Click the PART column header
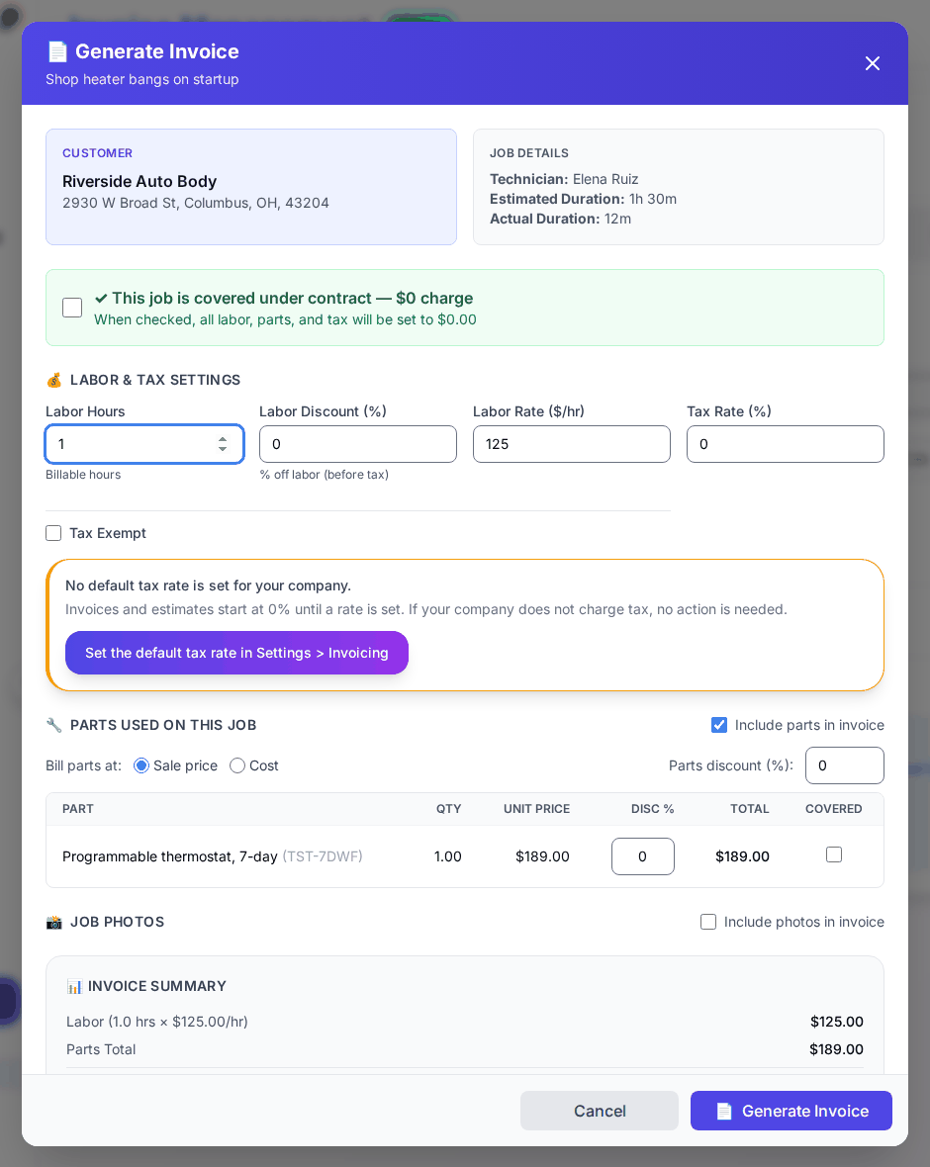 click(78, 809)
